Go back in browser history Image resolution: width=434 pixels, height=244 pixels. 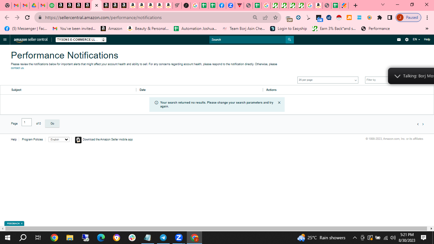(7, 17)
